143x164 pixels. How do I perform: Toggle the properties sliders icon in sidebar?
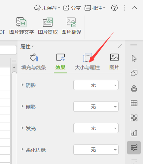pyautogui.click(x=134, y=148)
